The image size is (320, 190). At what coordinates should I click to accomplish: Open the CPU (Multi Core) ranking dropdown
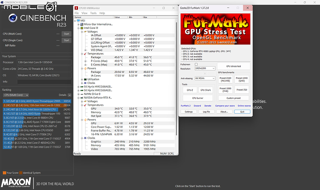16,95
